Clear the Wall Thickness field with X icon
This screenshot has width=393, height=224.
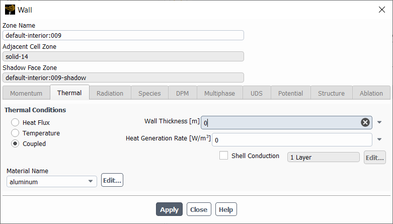(x=365, y=122)
